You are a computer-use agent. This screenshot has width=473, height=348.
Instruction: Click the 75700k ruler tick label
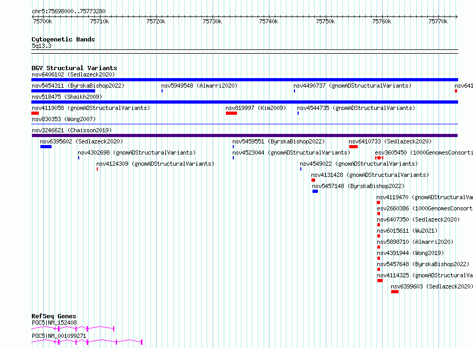[43, 21]
